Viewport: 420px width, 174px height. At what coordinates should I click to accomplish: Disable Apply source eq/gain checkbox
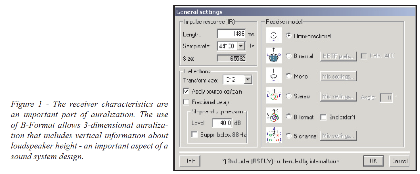point(186,91)
